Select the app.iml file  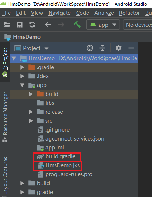74,148
